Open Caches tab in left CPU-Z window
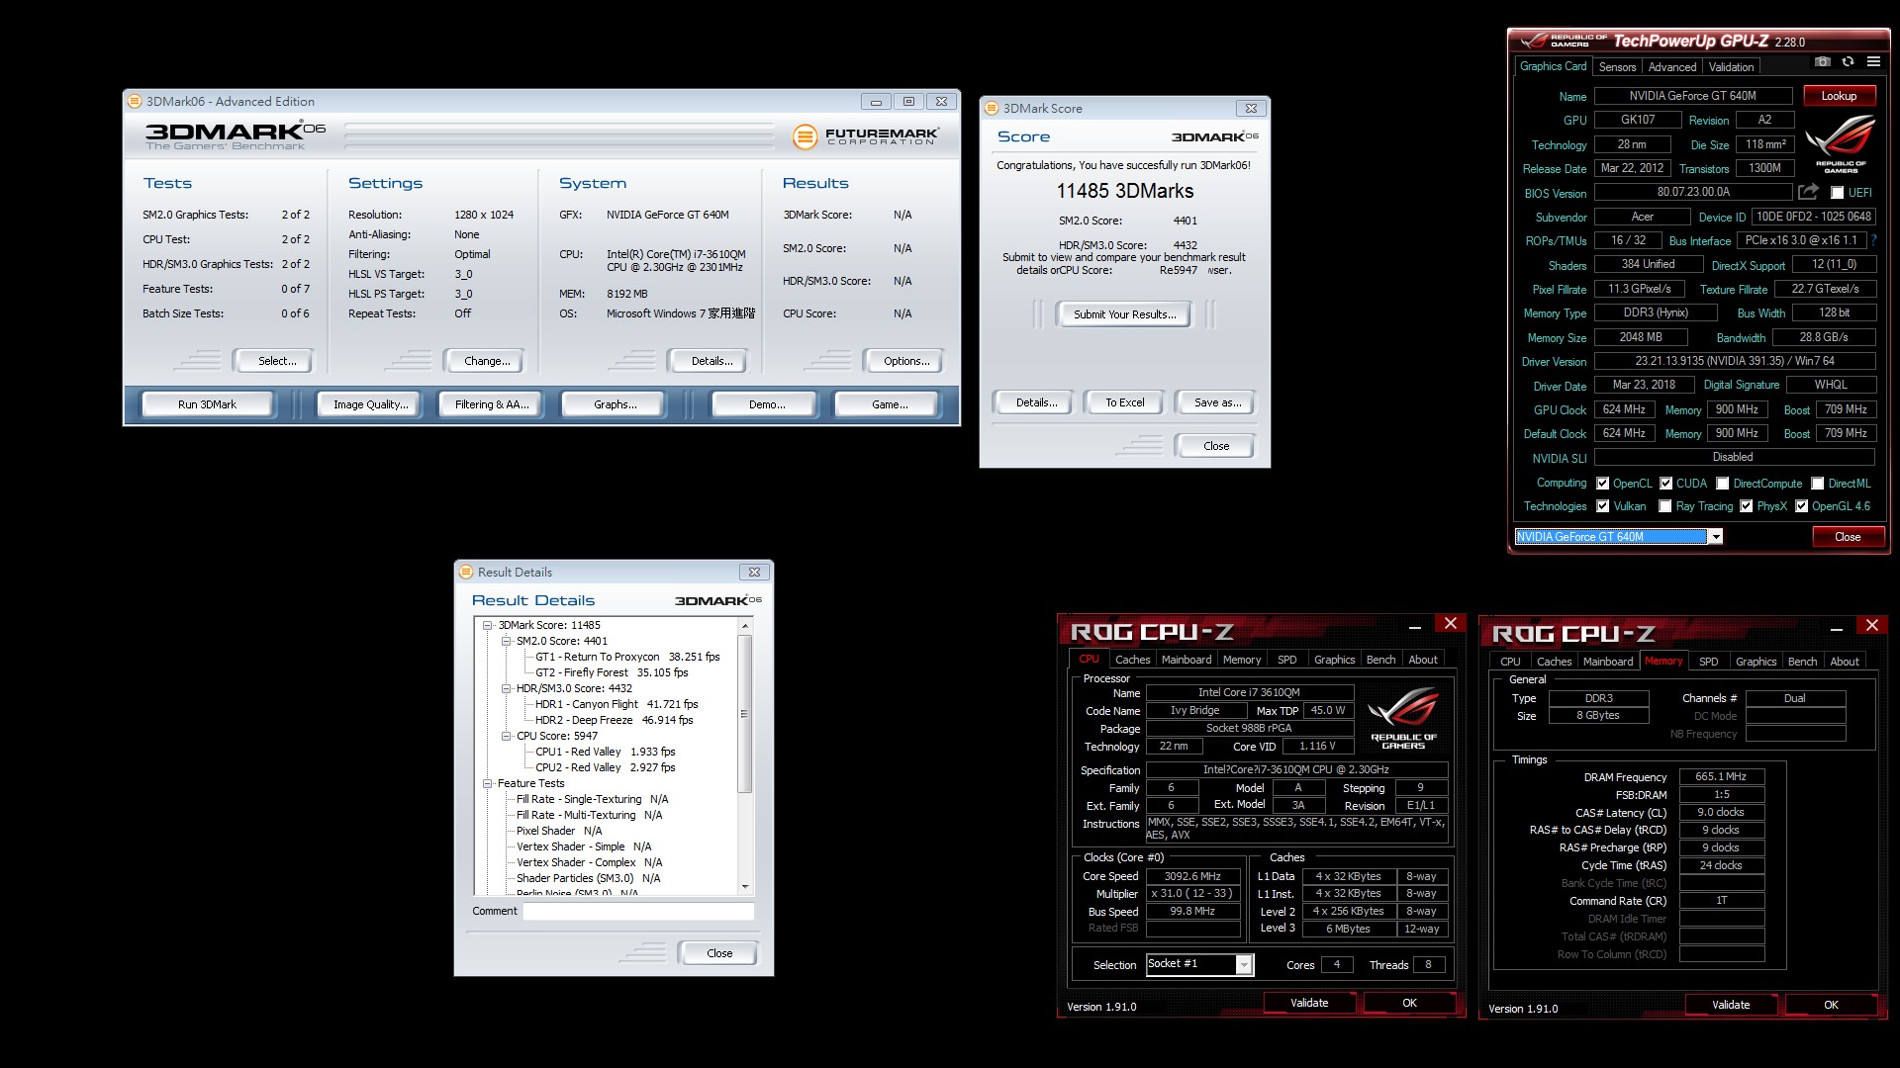 pyautogui.click(x=1132, y=660)
